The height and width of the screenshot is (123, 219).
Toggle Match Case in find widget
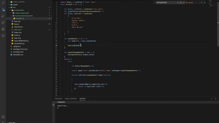click(x=178, y=2)
